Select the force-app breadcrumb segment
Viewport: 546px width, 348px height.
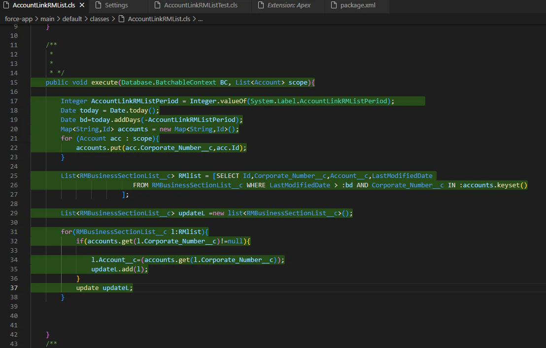[18, 19]
